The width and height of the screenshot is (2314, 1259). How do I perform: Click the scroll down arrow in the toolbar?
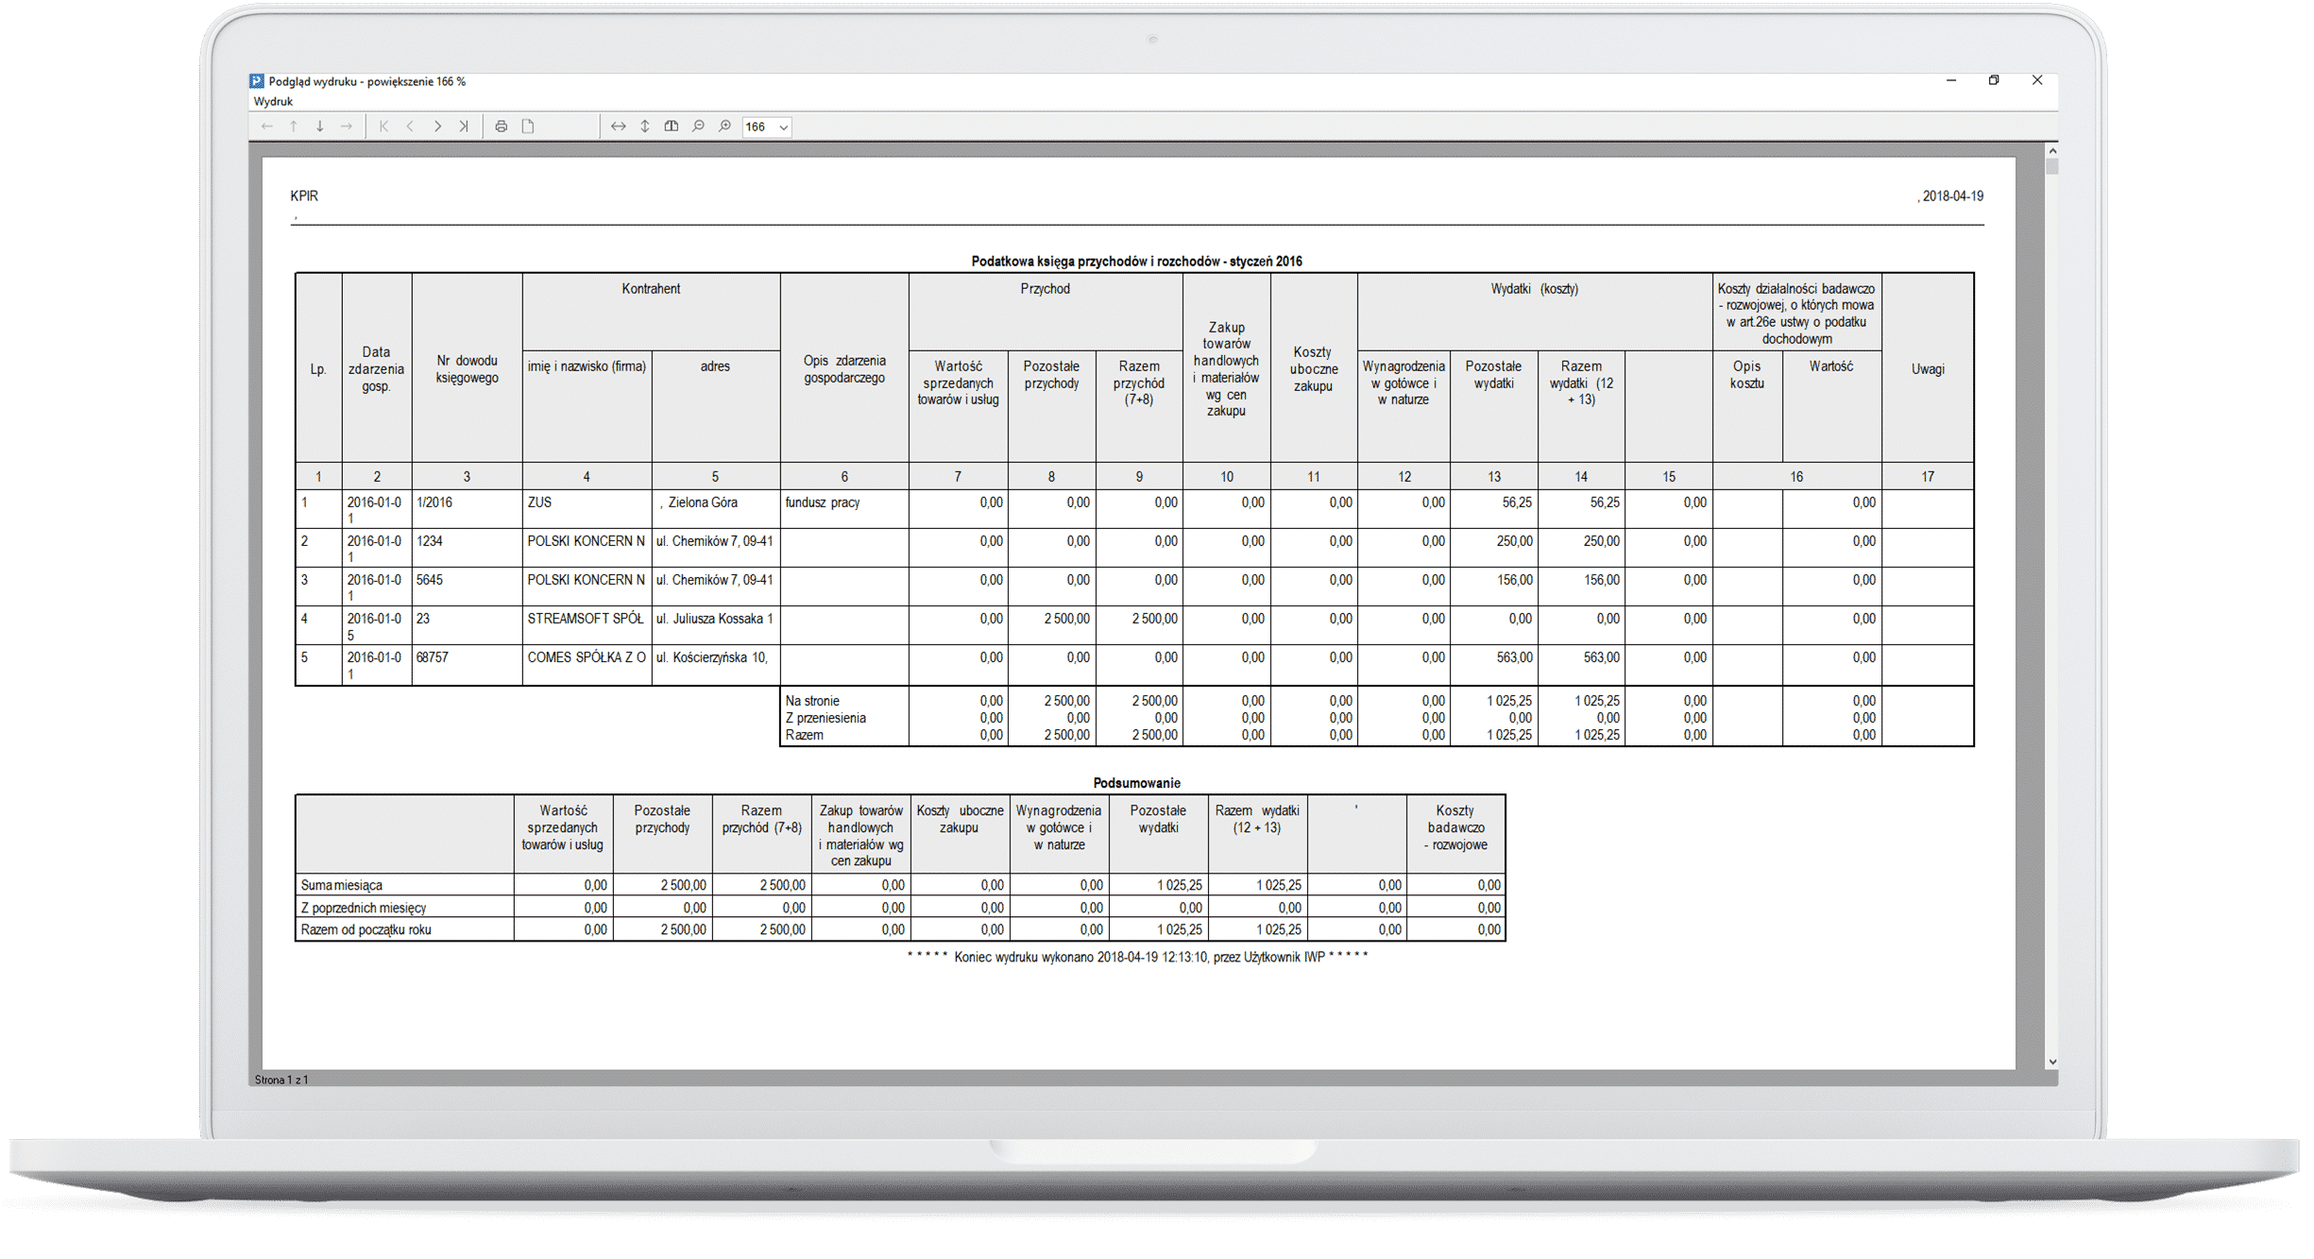(x=320, y=127)
